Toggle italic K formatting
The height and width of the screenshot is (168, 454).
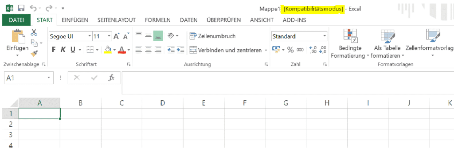point(63,50)
